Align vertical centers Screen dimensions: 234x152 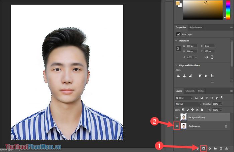pyautogui.click(x=206, y=76)
